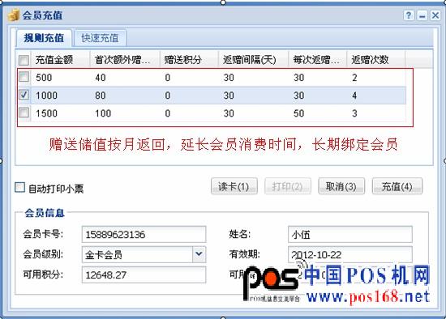
Task: Open the 金卡会员 combo box
Action: 144,254
